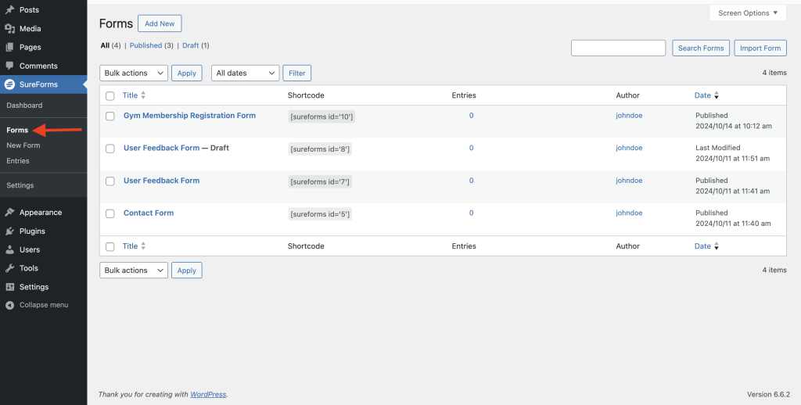Click the Media icon in sidebar

pos(9,29)
